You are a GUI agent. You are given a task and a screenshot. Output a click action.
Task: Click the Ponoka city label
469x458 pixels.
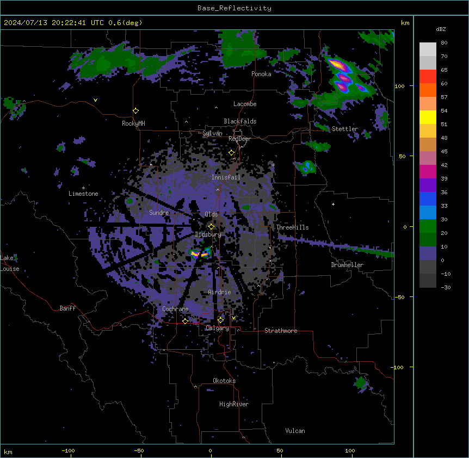coord(261,74)
